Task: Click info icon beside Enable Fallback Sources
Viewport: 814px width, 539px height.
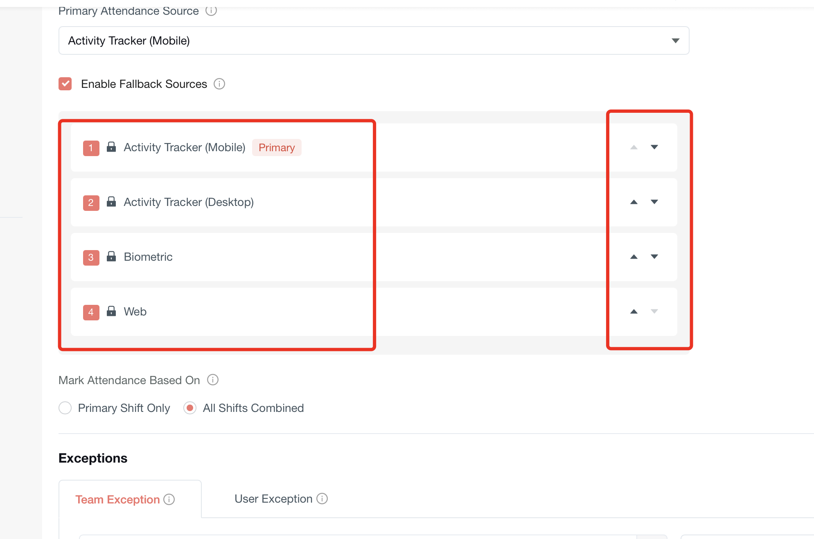Action: tap(219, 84)
